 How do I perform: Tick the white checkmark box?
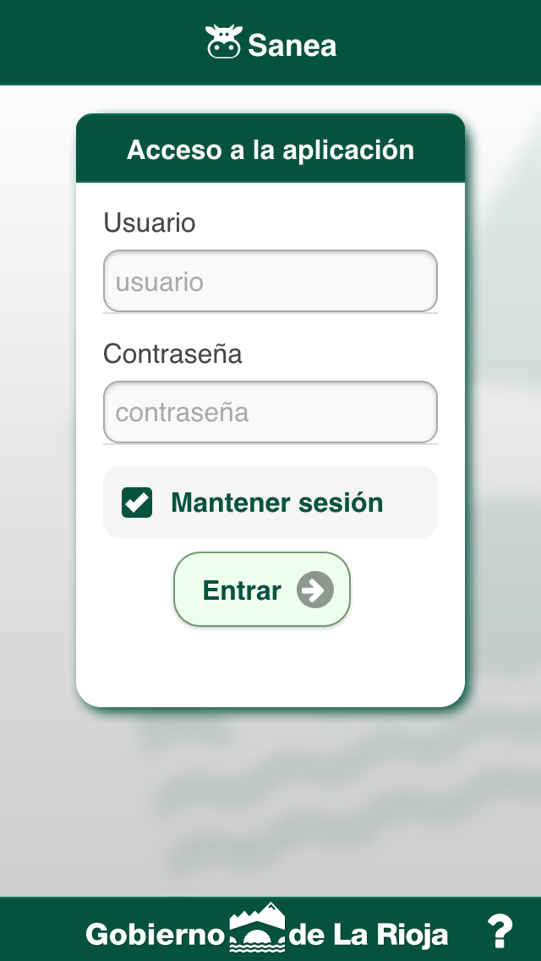[137, 502]
